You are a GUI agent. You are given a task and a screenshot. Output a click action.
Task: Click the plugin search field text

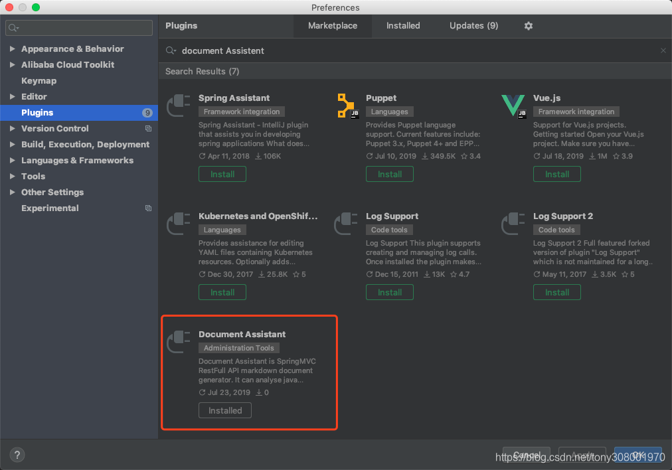(x=223, y=50)
